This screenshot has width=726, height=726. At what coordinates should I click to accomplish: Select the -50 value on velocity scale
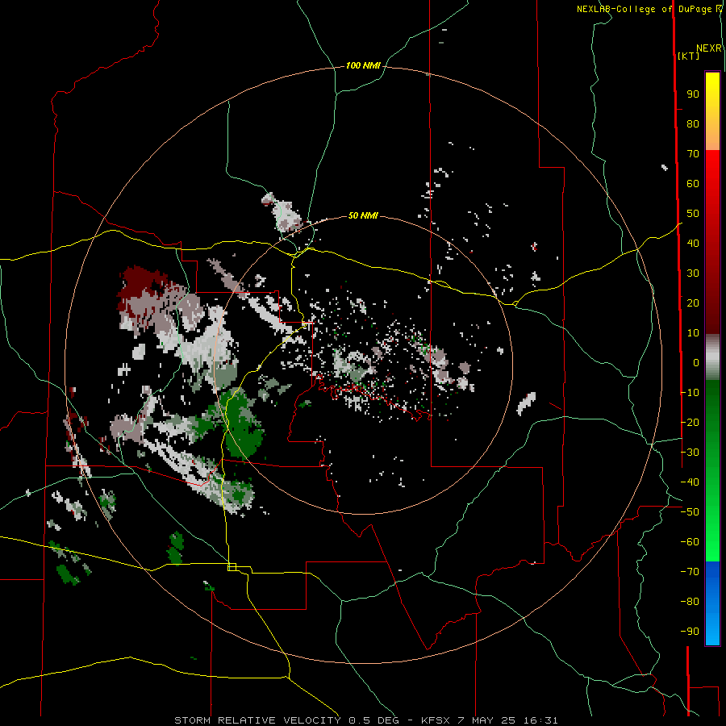[x=690, y=512]
